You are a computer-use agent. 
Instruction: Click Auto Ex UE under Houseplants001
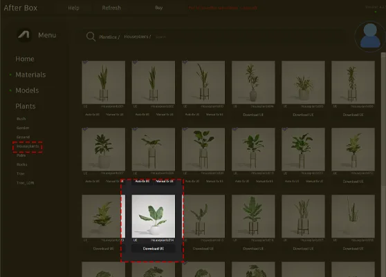(x=92, y=115)
